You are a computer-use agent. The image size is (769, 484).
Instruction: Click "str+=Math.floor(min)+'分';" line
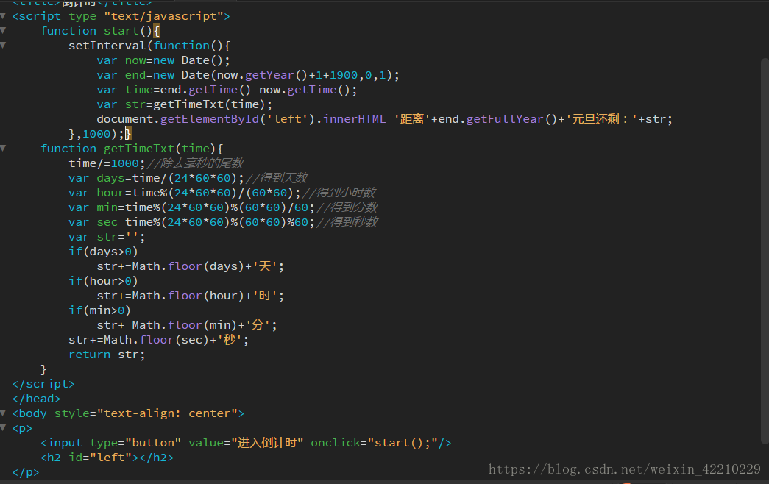(187, 325)
